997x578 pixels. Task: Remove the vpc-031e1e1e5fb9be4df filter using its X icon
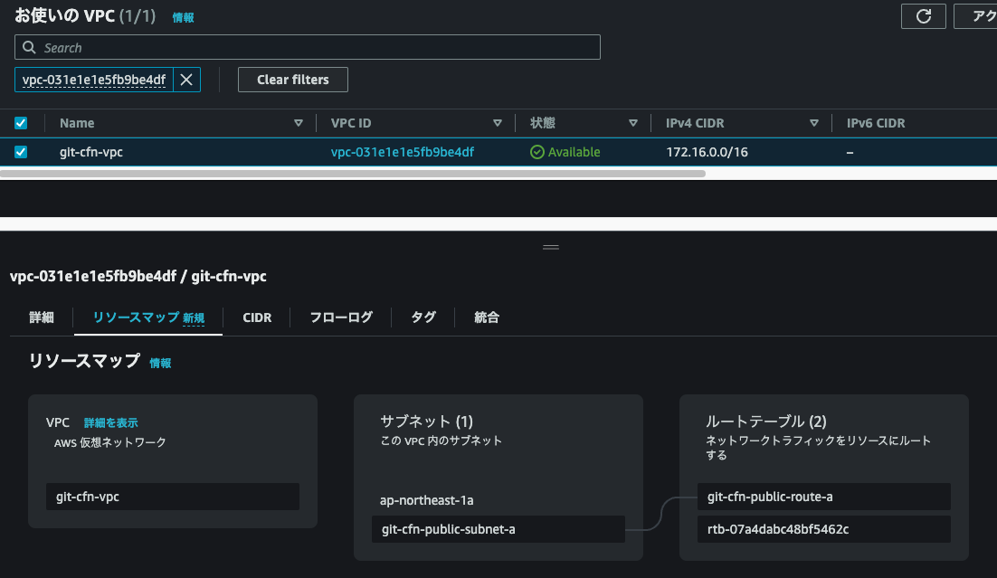pyautogui.click(x=185, y=80)
